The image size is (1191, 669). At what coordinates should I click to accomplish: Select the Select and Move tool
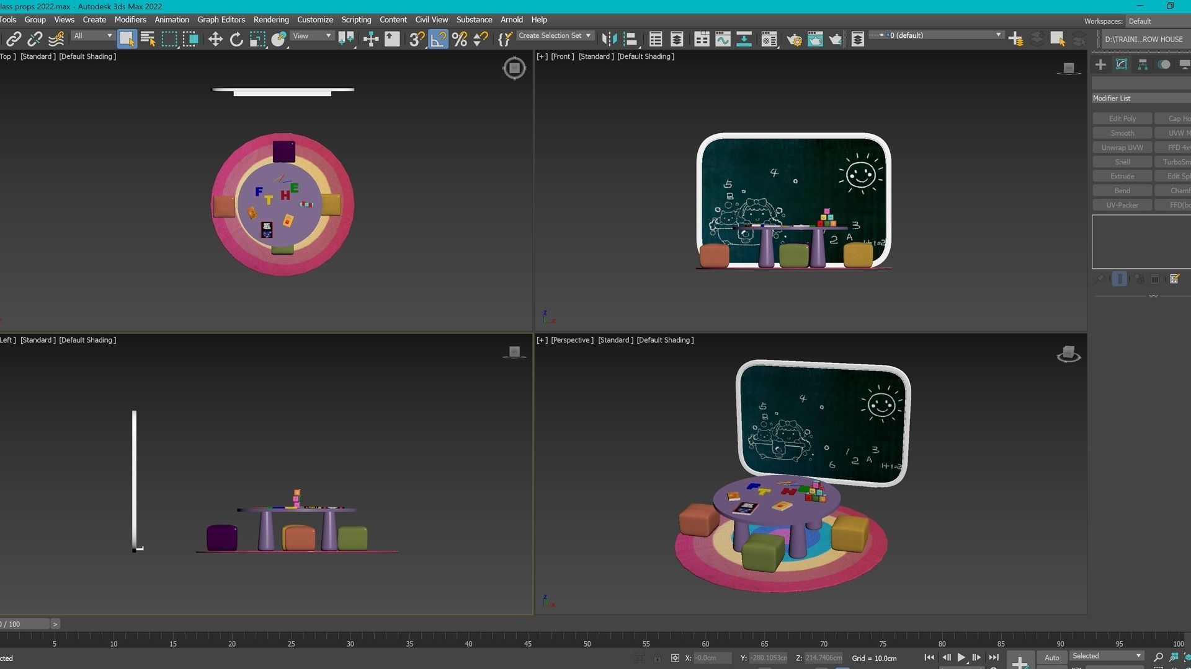coord(215,40)
